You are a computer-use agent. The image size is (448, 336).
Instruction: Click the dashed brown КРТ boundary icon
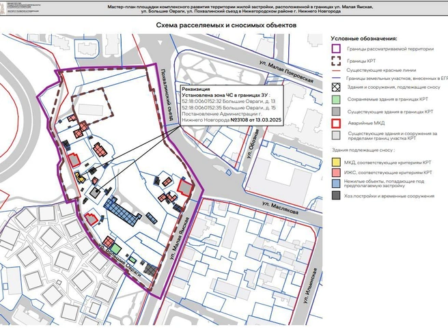click(336, 61)
